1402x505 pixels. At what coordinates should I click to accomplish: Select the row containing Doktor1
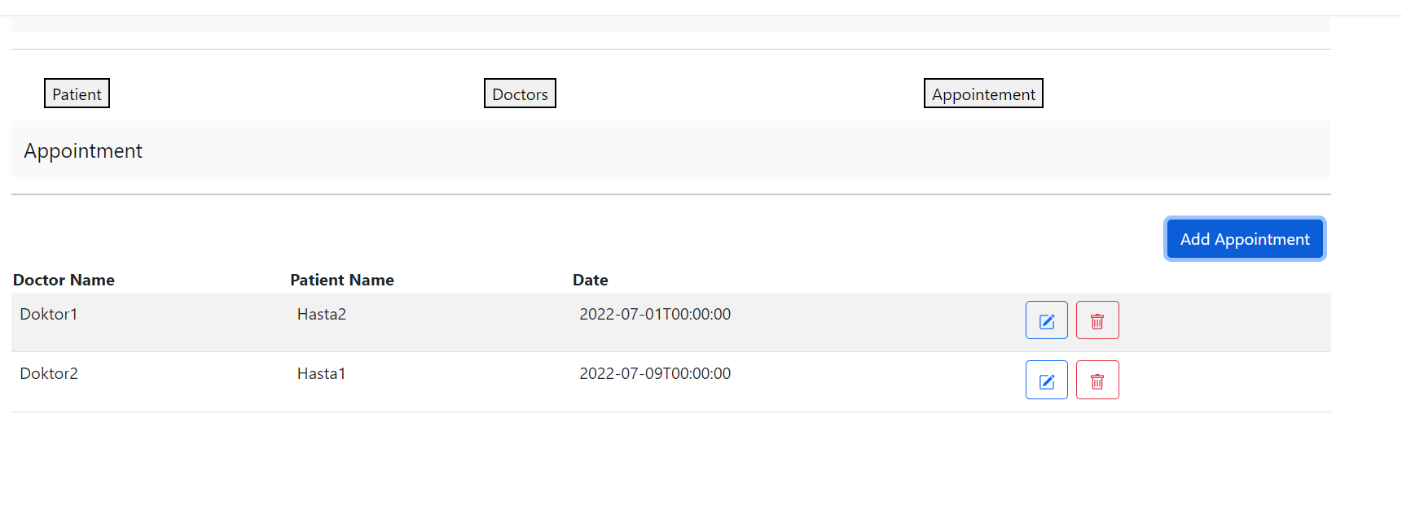pos(48,314)
